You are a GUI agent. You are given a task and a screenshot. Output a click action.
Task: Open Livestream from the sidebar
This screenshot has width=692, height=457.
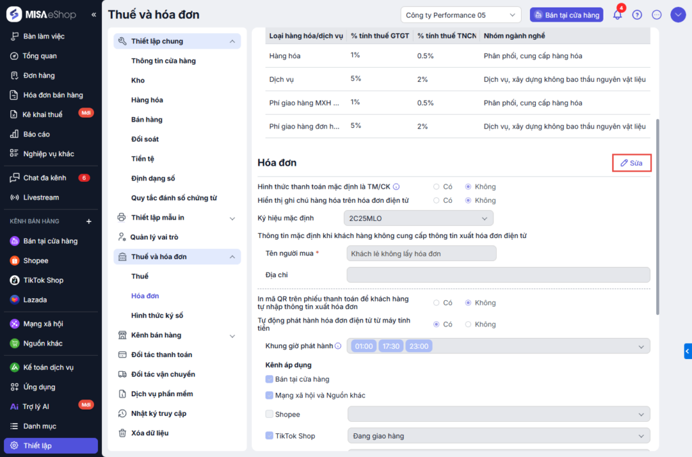[41, 197]
